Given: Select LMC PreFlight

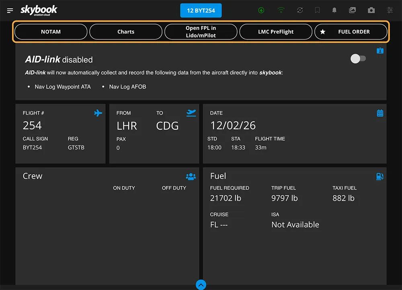Looking at the screenshot, I should pos(276,32).
